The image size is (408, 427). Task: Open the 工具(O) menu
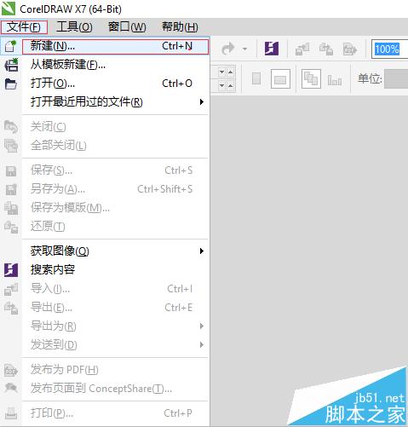tap(74, 27)
